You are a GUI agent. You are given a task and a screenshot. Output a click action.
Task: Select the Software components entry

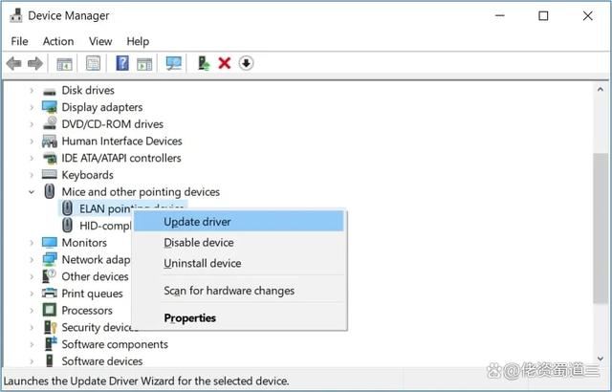114,344
